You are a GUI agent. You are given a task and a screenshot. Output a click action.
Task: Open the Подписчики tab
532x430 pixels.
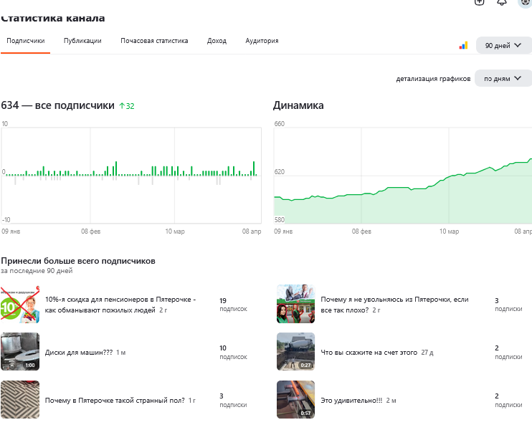tap(25, 41)
